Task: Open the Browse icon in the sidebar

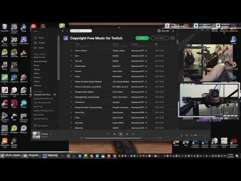Action: click(36, 43)
